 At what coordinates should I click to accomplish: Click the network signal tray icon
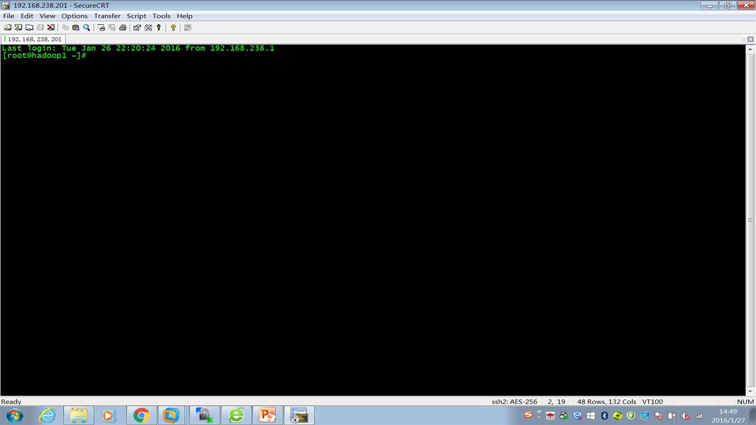coord(699,416)
